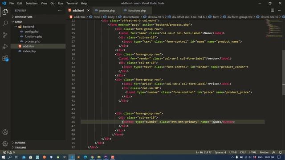Expand the Outline section
Viewport: 285px width, 160px height.
20,143
